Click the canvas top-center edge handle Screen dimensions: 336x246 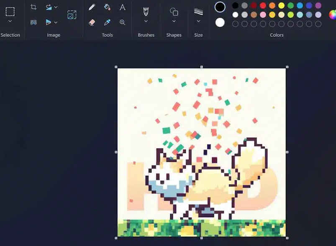click(201, 67)
